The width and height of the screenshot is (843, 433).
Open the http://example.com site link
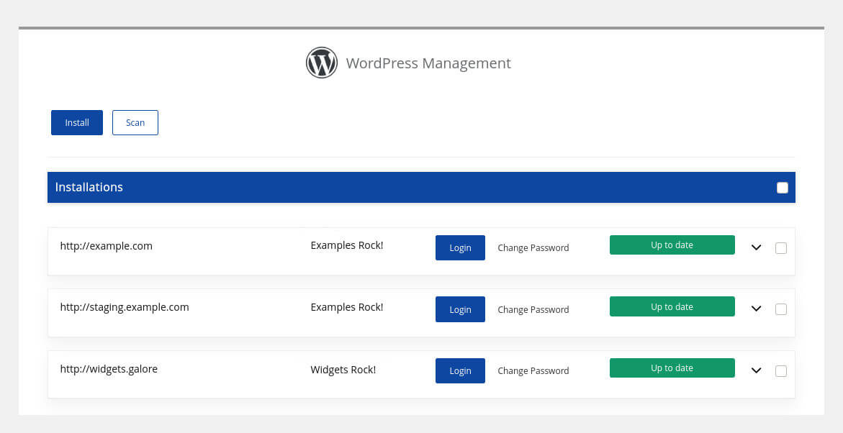(x=106, y=245)
